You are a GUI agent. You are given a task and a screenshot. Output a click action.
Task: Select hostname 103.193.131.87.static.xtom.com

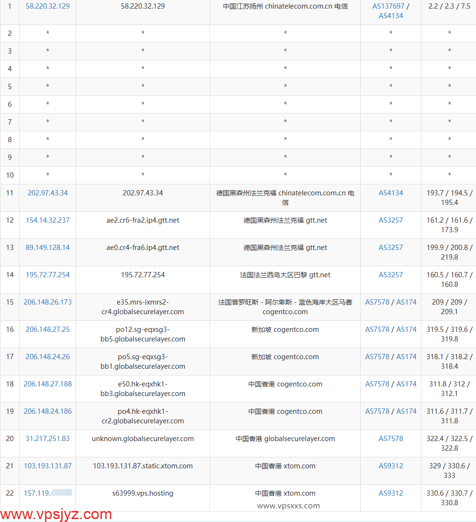143,466
